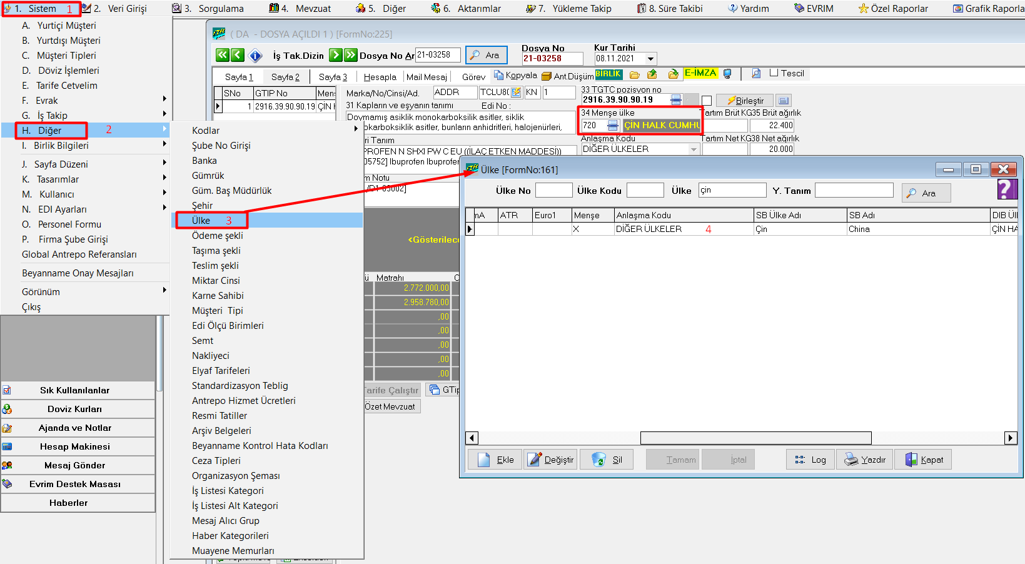Open the Hesapla tab
This screenshot has width=1025, height=564.
tap(380, 77)
